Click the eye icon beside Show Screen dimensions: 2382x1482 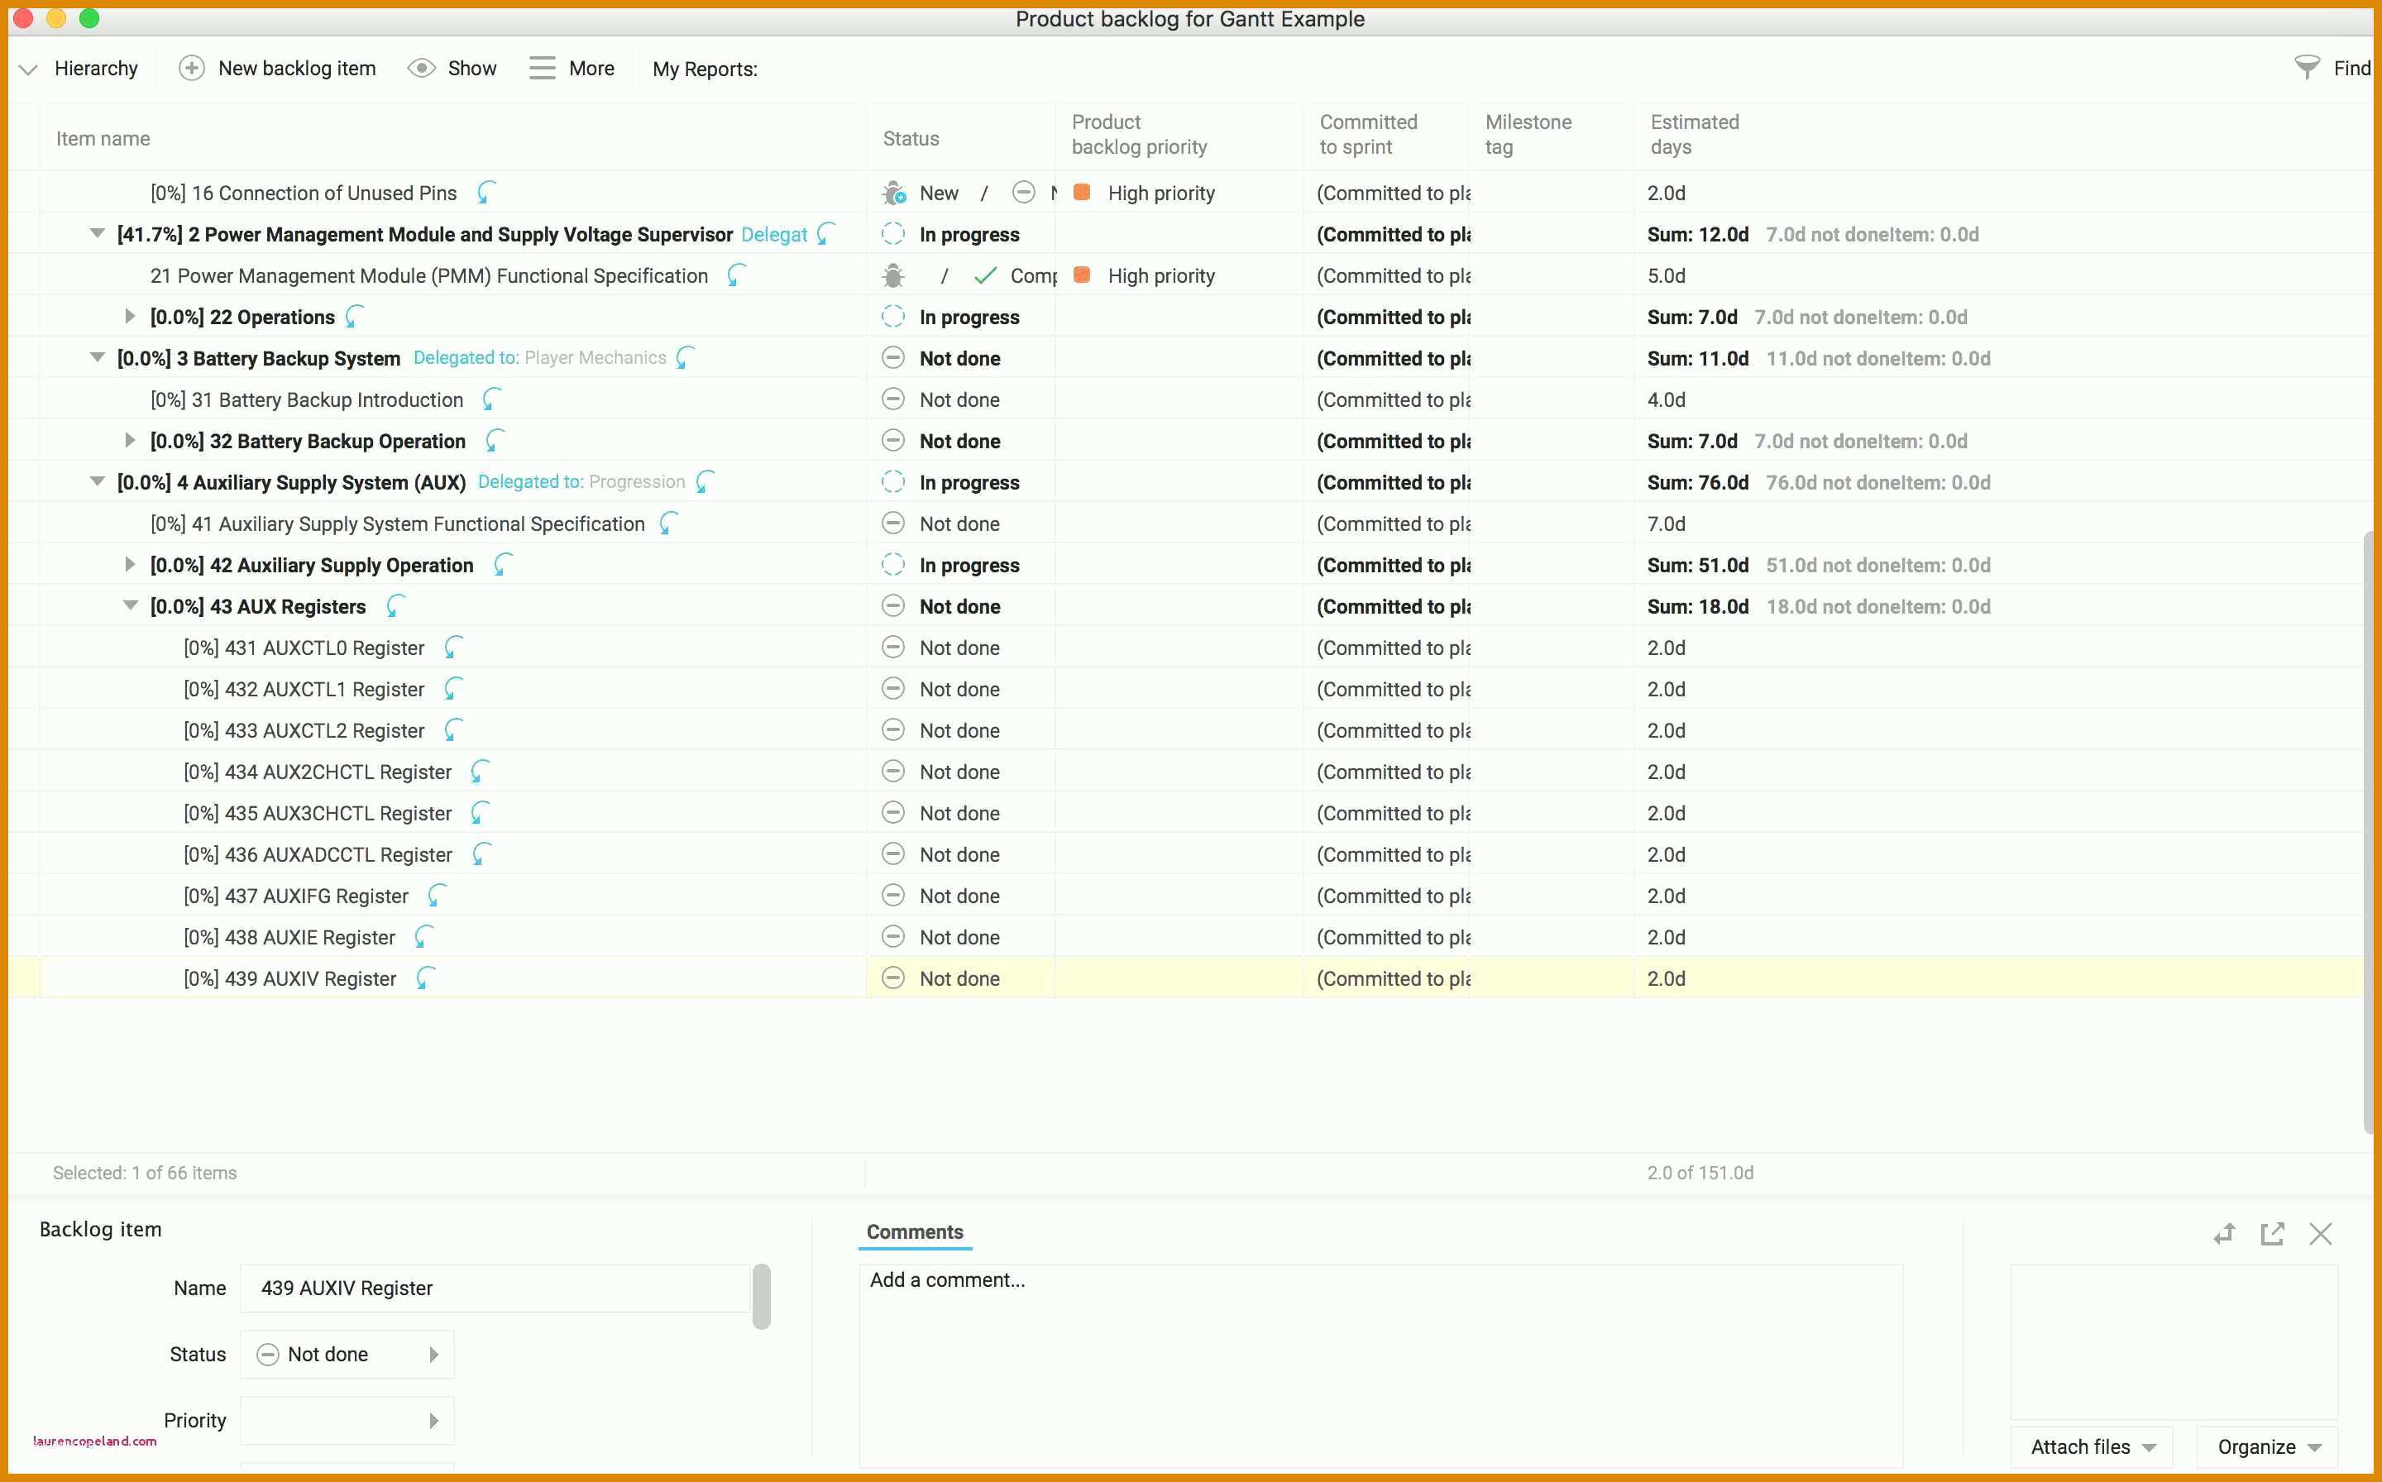coord(422,68)
